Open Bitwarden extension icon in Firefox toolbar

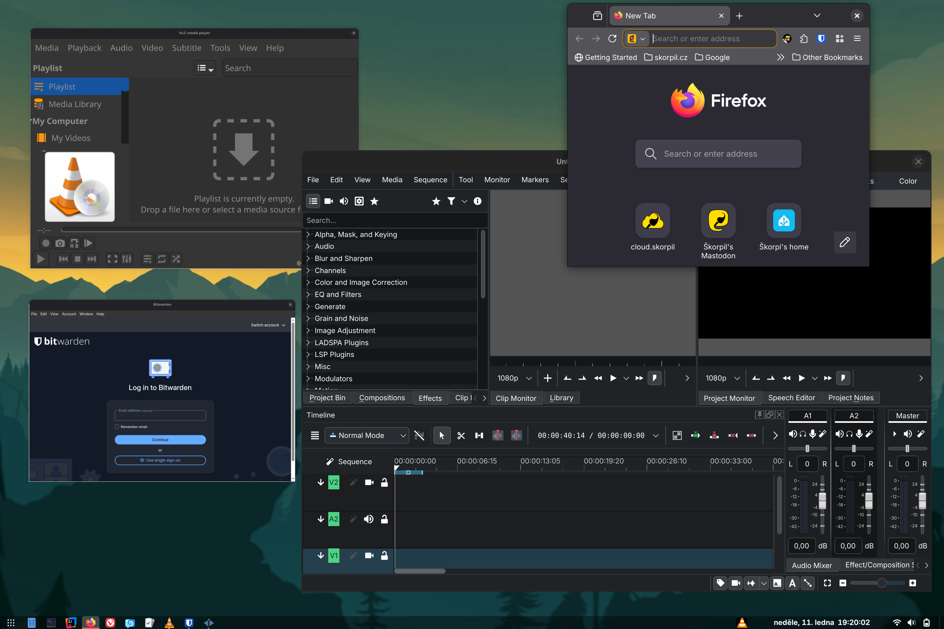coord(821,38)
